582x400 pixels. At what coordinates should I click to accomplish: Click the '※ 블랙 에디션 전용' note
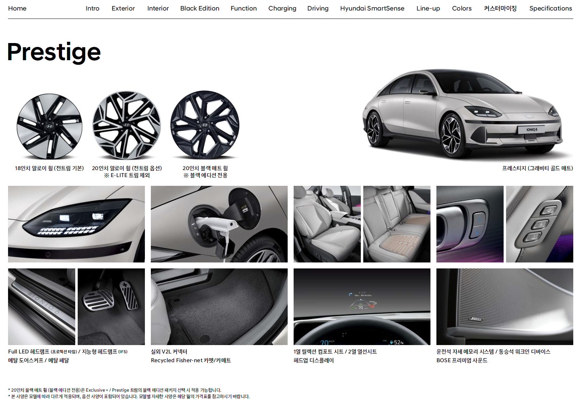click(x=205, y=175)
